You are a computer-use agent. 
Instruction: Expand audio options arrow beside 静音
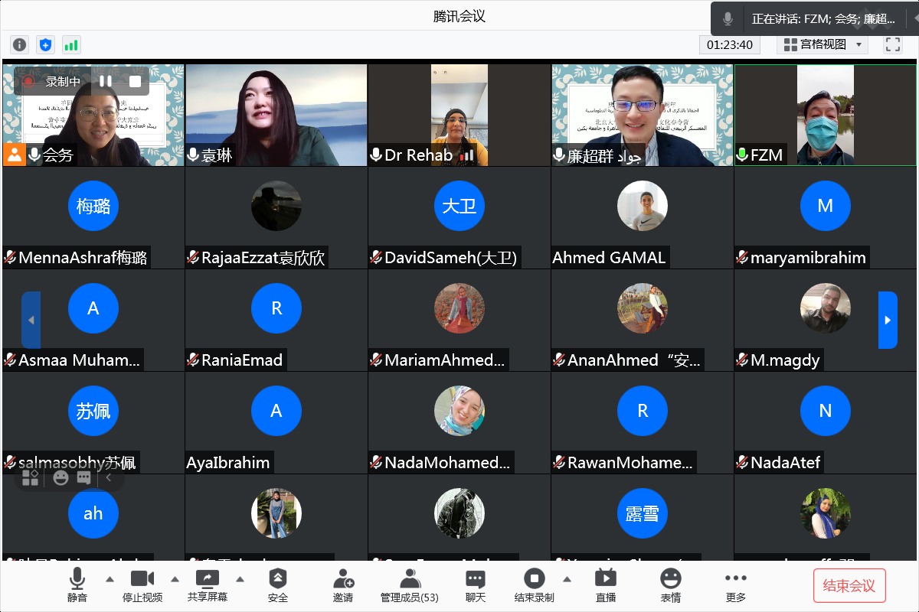[x=110, y=579]
